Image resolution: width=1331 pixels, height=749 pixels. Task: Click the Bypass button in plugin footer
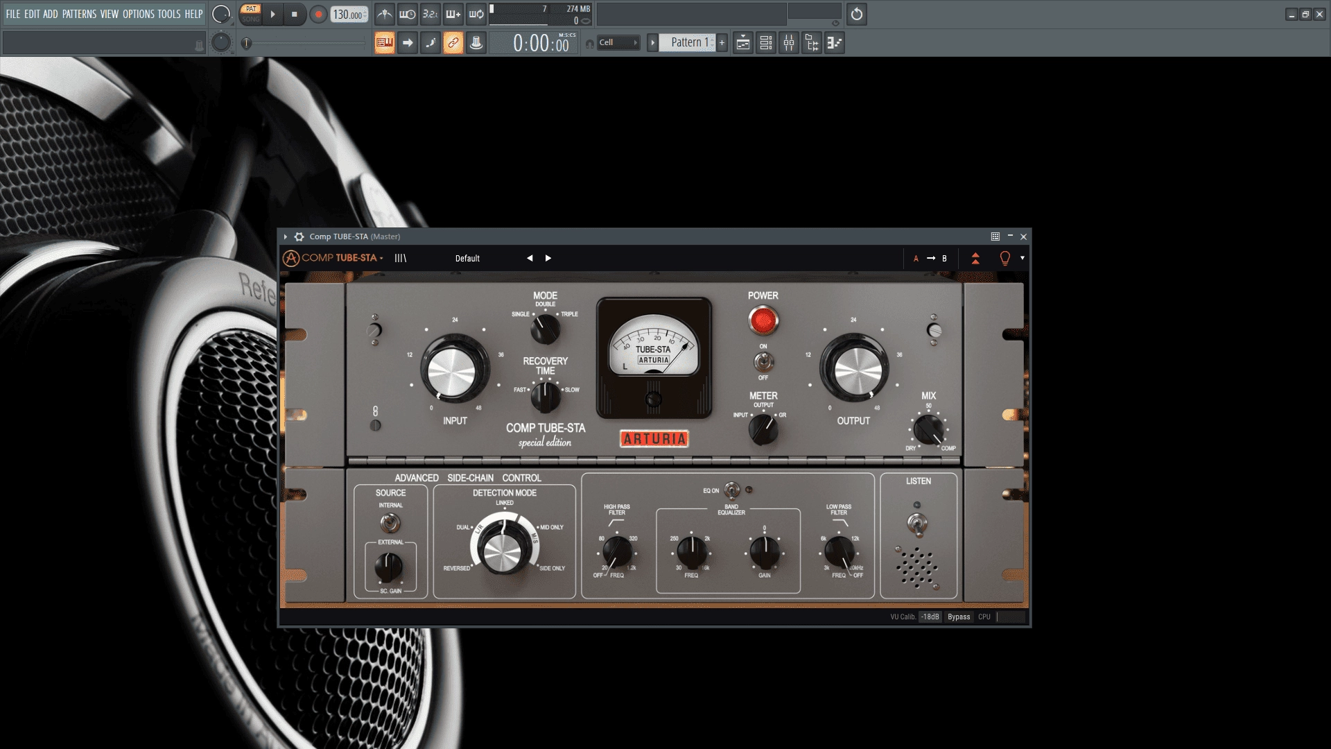pos(959,617)
